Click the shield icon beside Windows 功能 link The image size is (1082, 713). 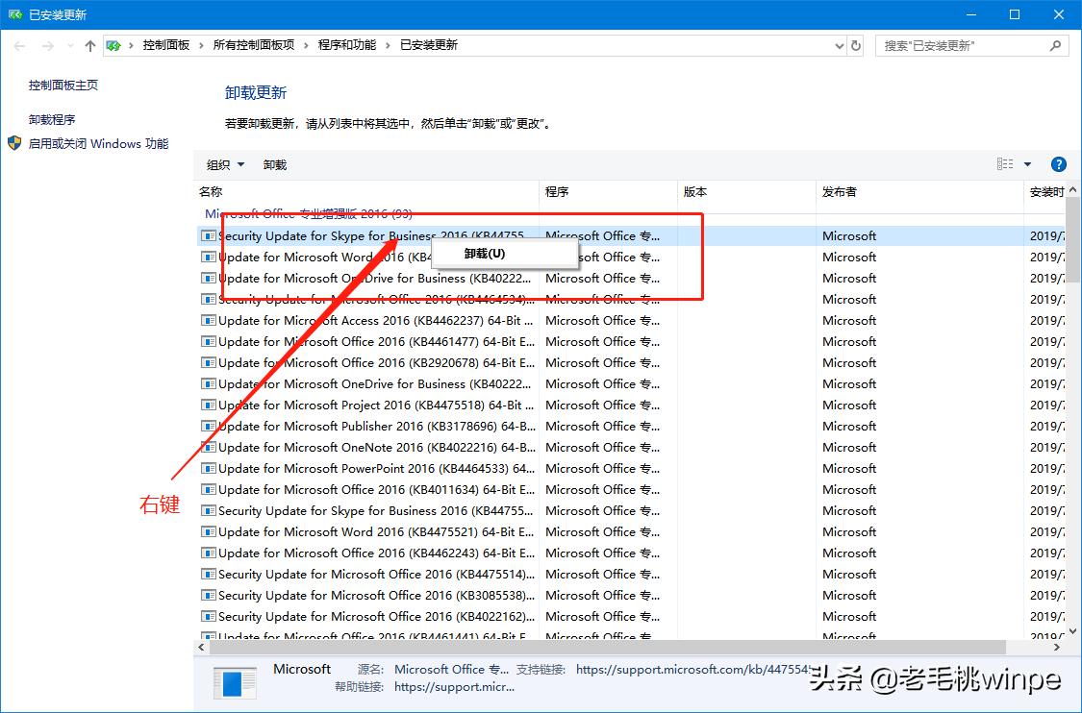[x=13, y=142]
